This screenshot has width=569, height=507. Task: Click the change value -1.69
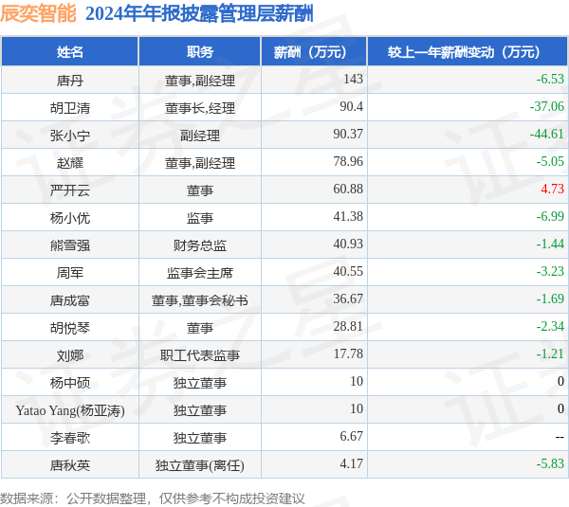(550, 299)
